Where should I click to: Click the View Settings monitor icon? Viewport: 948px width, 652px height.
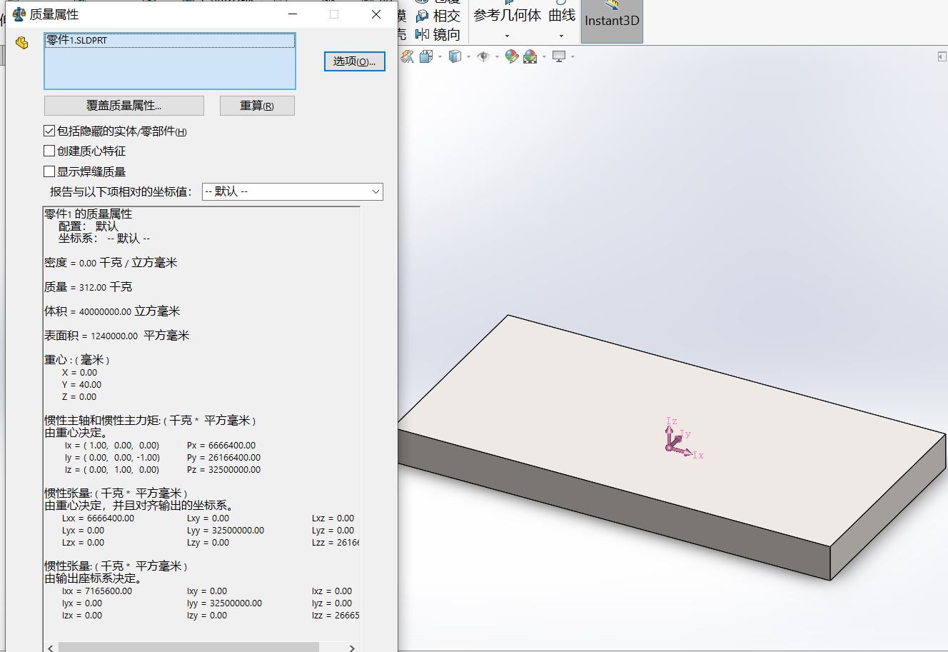pyautogui.click(x=558, y=56)
